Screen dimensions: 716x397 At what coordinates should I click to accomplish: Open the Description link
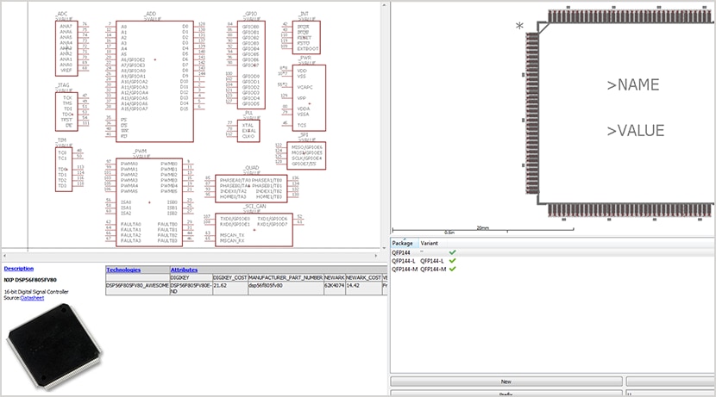(19, 269)
